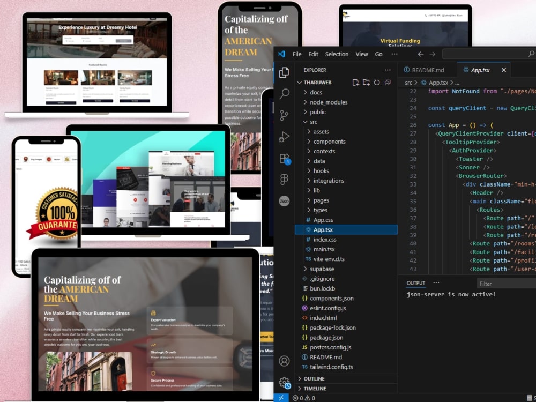Click src in the editor breadcrumb
Viewport: 536px width, 402px height.
pyautogui.click(x=408, y=83)
